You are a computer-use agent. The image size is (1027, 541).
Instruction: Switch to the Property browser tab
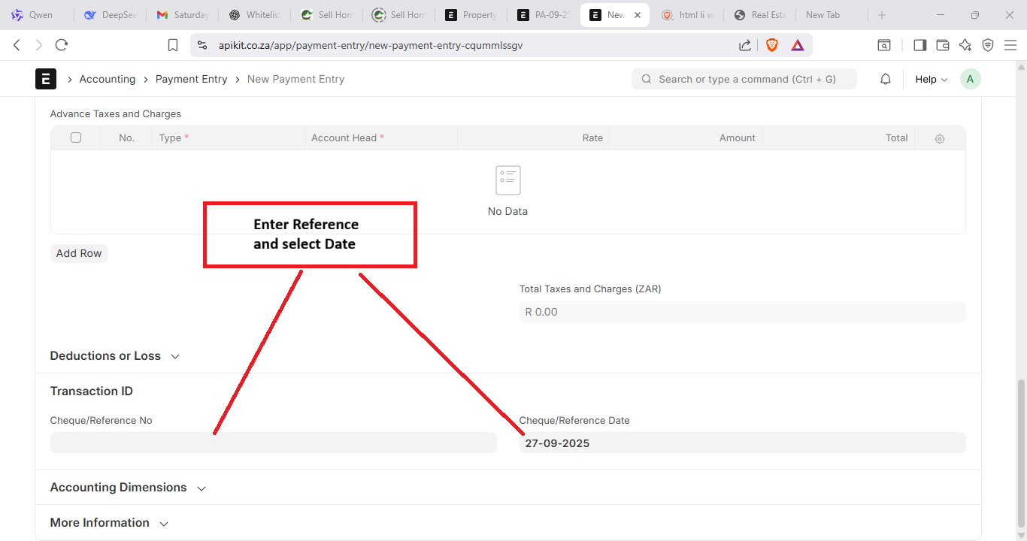(471, 15)
